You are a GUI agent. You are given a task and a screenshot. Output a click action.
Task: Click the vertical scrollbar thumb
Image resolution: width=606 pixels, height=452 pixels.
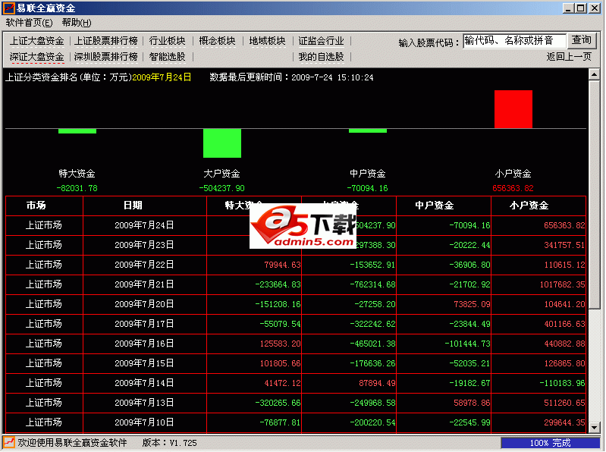point(594,194)
